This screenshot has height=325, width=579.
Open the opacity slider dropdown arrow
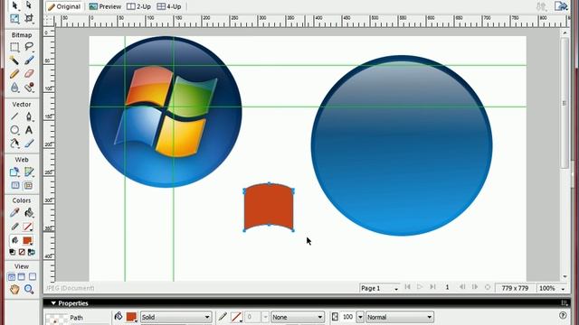(360, 317)
